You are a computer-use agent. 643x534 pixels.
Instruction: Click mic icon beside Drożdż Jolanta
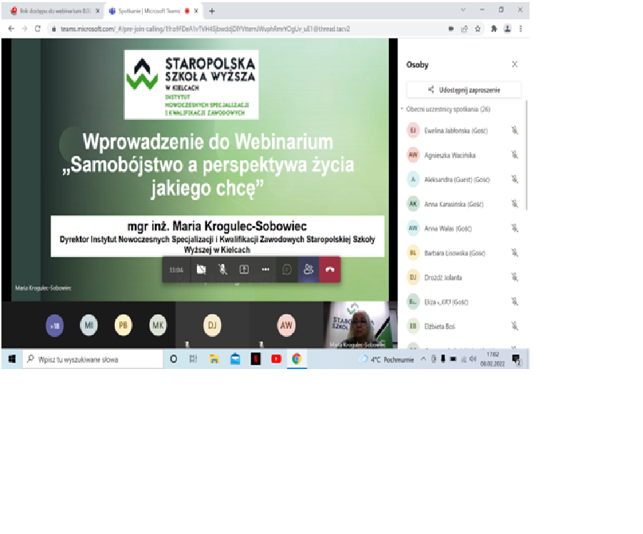(515, 277)
